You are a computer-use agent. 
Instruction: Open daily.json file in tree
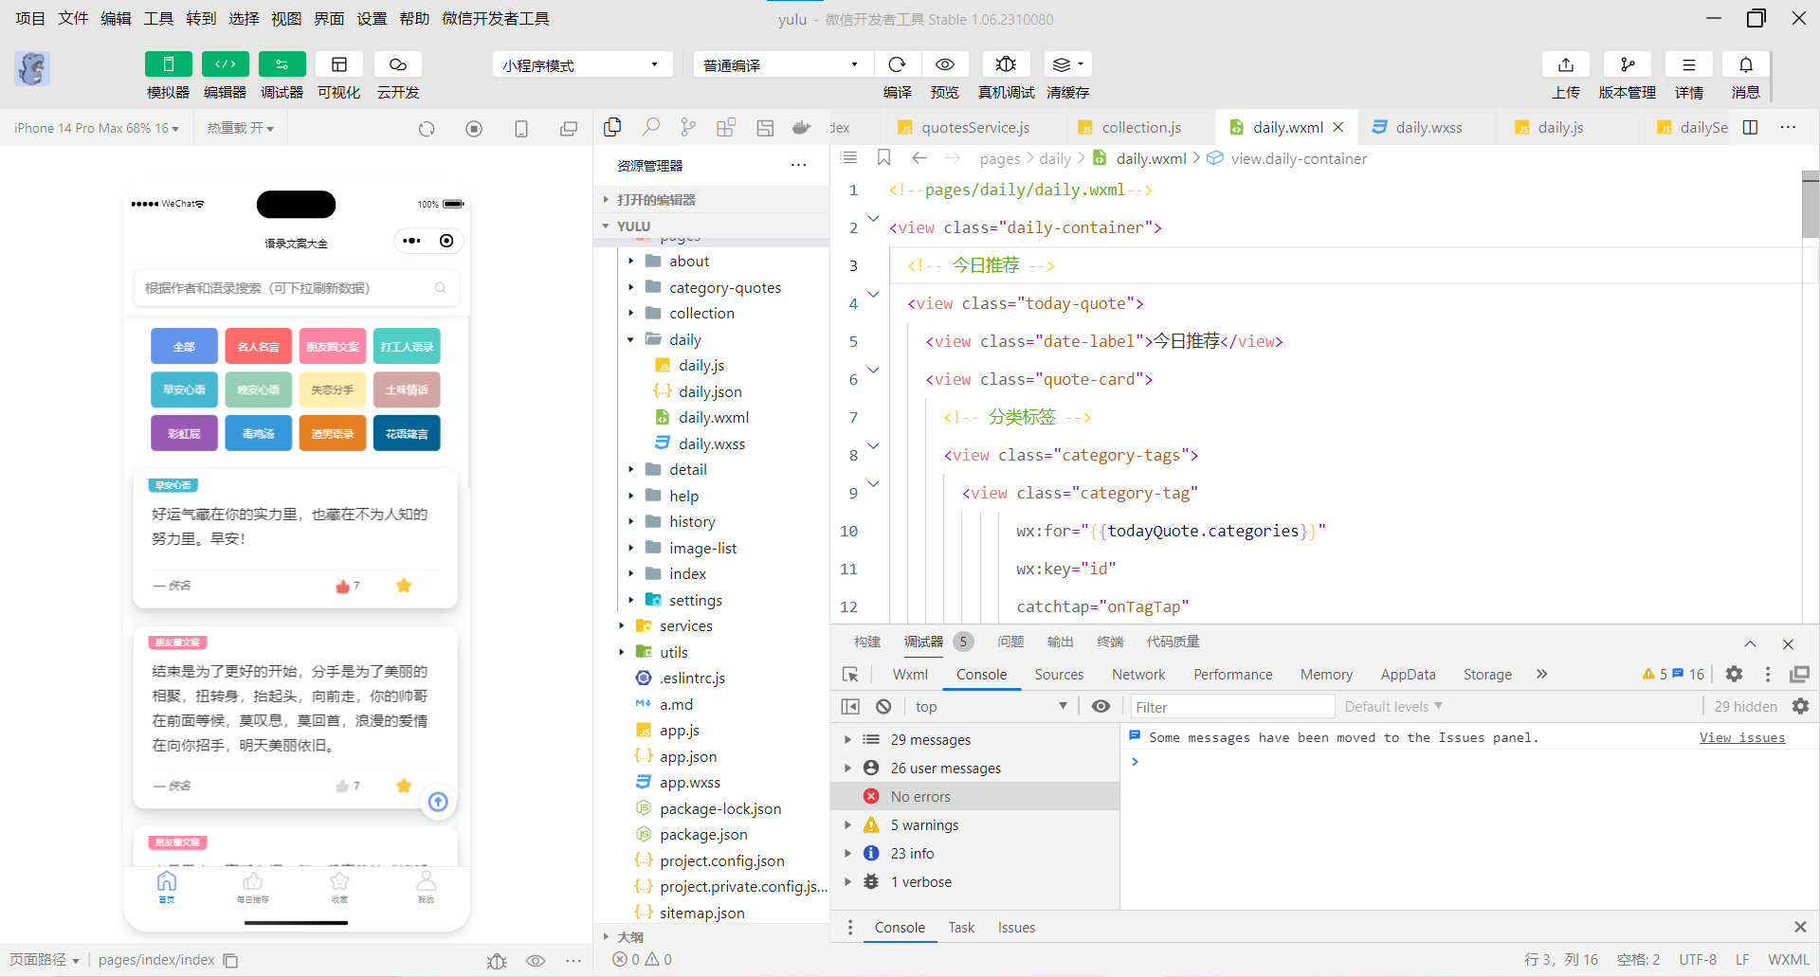710,391
